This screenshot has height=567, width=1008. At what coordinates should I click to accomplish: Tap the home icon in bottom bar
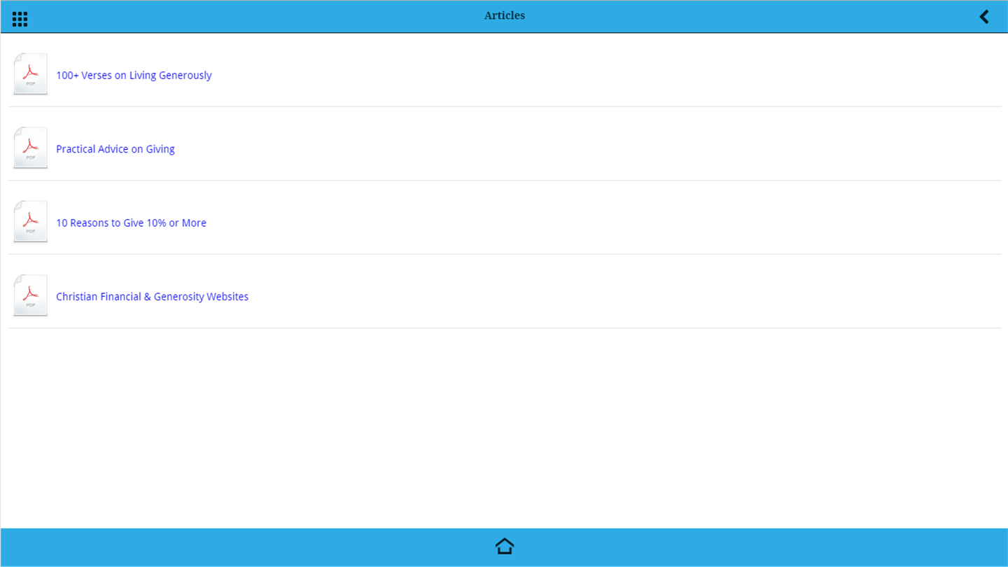pos(505,546)
